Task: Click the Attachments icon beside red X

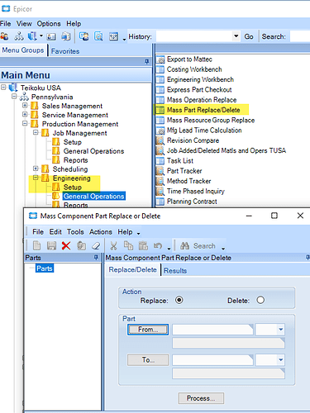Action: coord(81,245)
